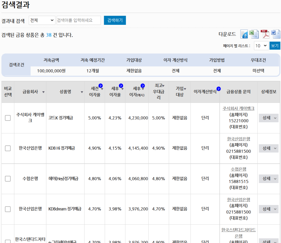Click the 보기 view button
This screenshot has width=281, height=243.
tap(275, 45)
